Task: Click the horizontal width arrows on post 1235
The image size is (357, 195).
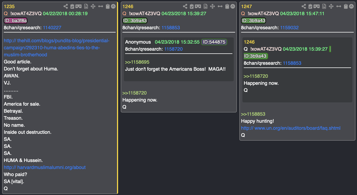Action: coord(101,6)
